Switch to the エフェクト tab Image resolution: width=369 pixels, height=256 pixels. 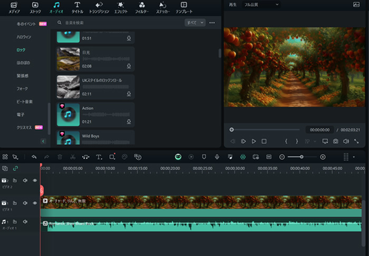point(121,7)
